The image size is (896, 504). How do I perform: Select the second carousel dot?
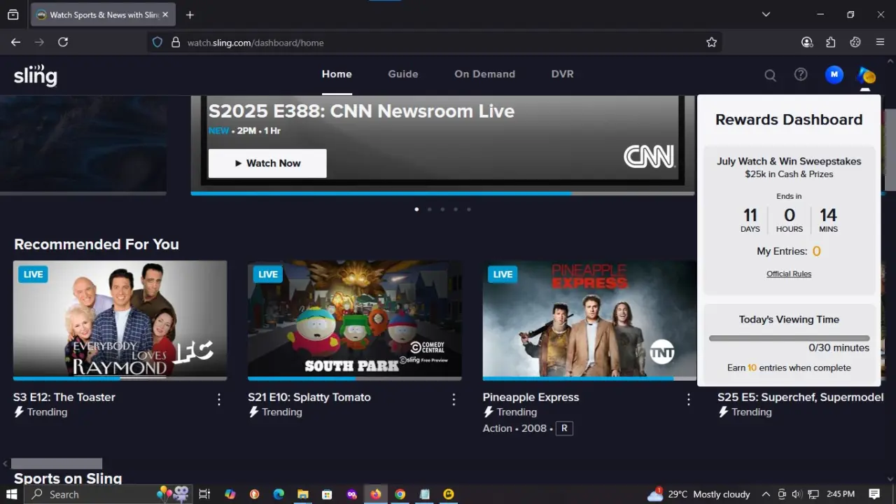click(x=429, y=209)
